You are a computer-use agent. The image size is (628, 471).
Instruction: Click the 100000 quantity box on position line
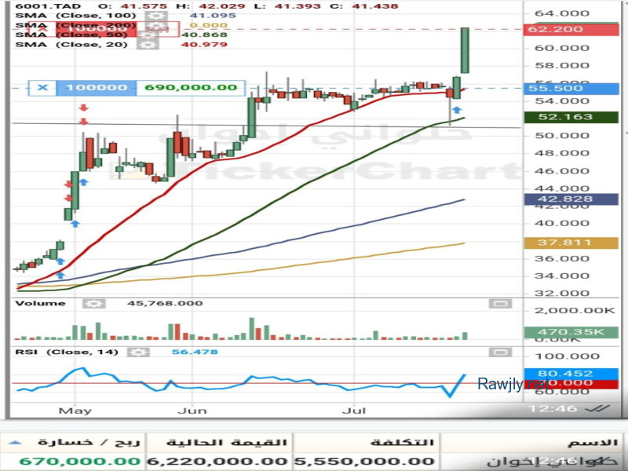click(97, 88)
